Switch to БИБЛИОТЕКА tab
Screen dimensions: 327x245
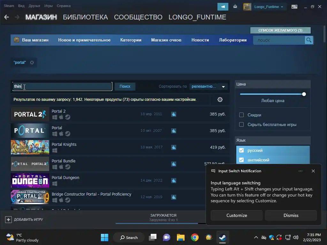(x=85, y=17)
